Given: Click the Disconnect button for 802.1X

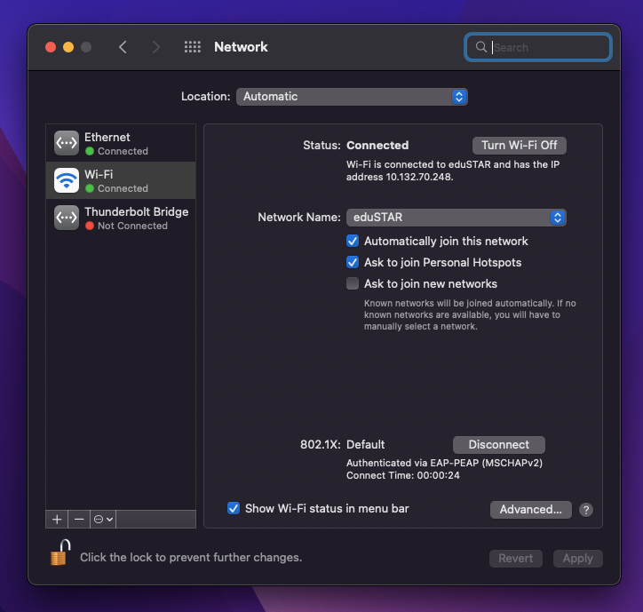Looking at the screenshot, I should click(x=498, y=445).
